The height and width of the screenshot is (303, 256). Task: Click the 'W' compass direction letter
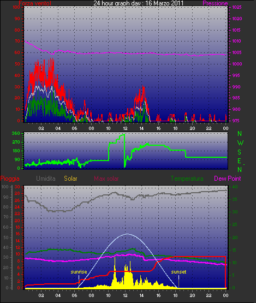240,143
